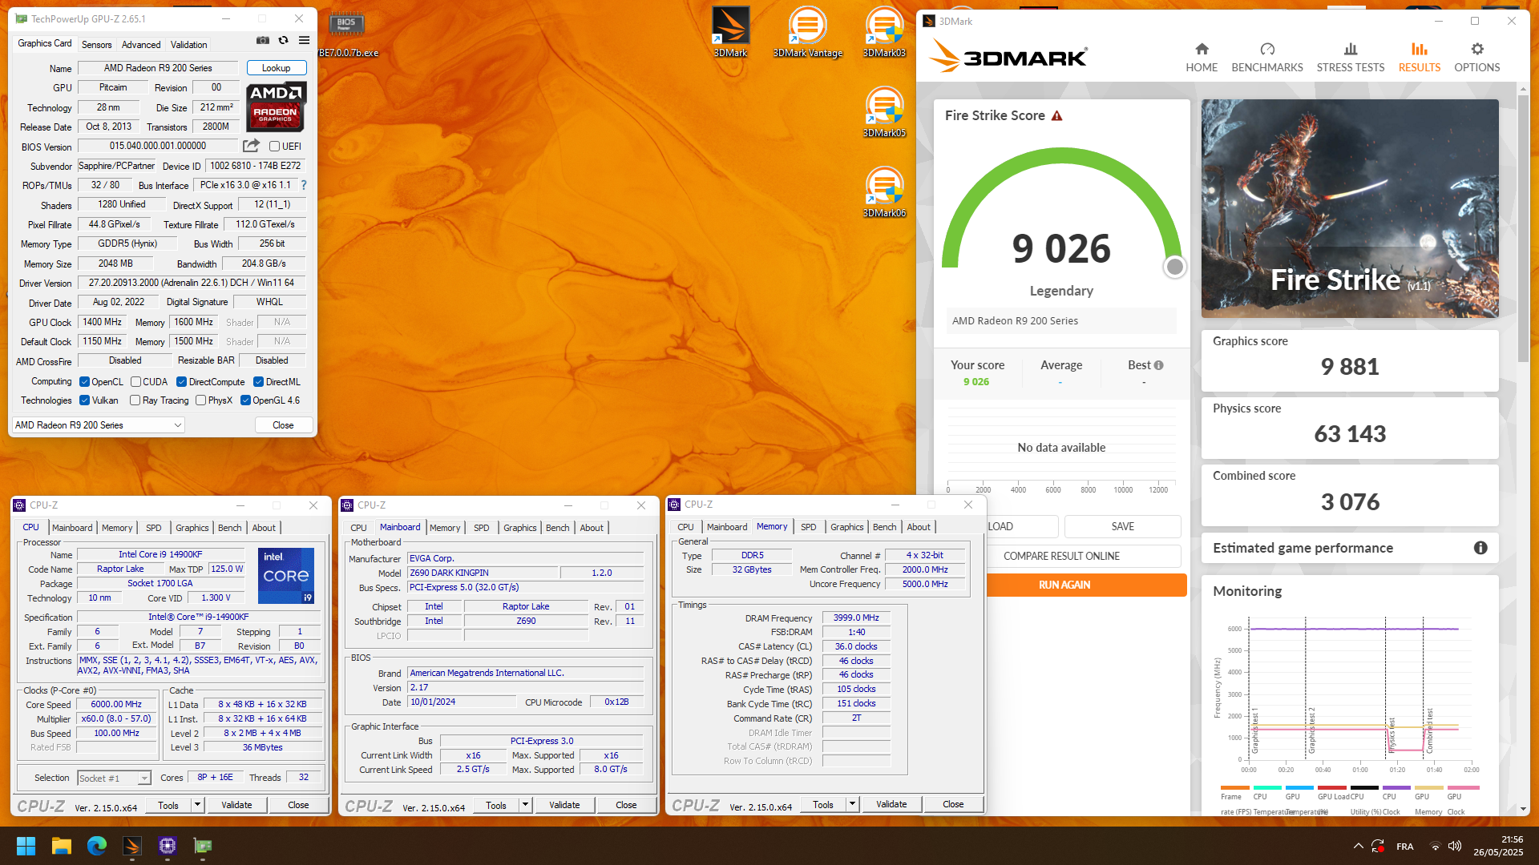
Task: Open the Windows Start menu
Action: [26, 846]
